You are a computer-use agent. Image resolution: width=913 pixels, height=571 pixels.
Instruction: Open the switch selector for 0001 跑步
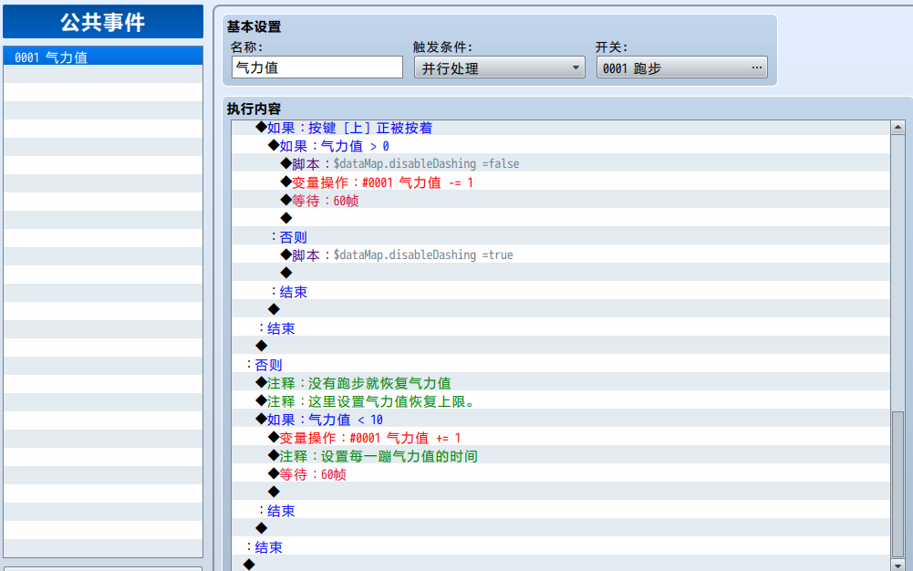point(681,67)
